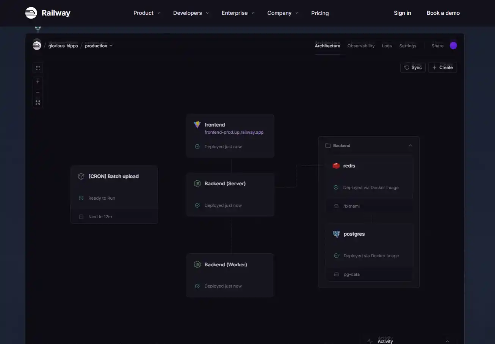Viewport: 495px width, 344px height.
Task: Click the Create button
Action: (442, 67)
